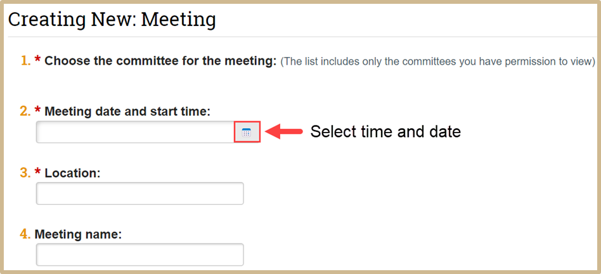
Task: Click the red asterisk beside Choose the committee
Action: [38, 61]
